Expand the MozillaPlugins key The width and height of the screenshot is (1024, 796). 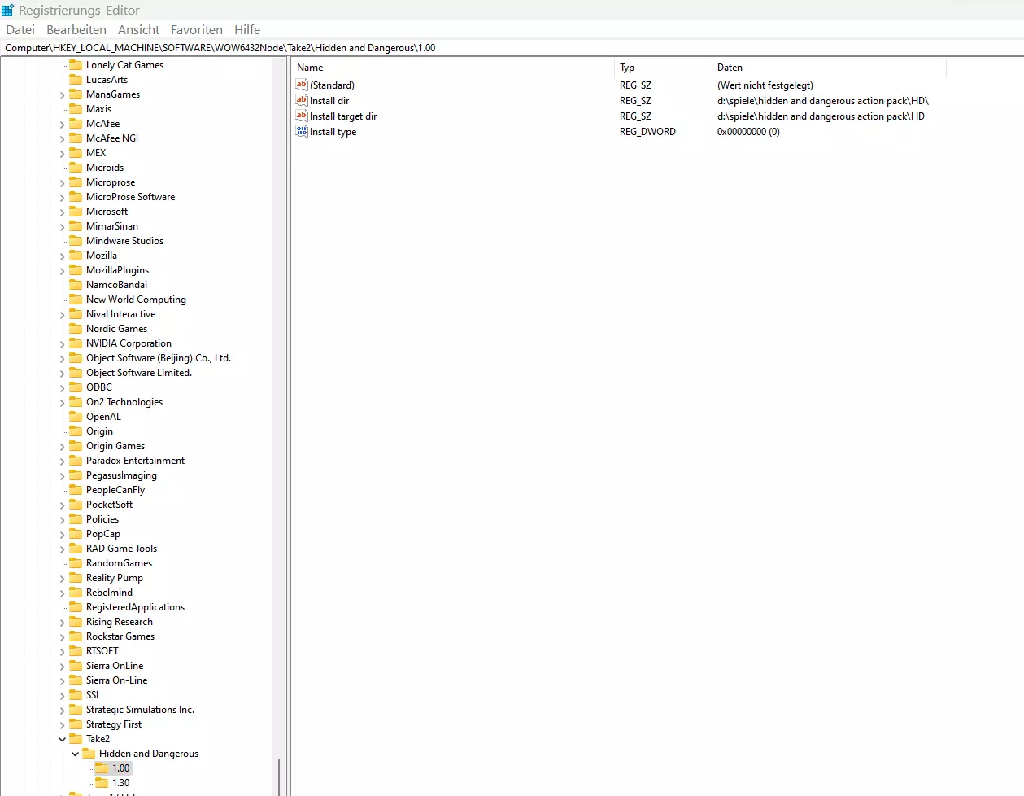pos(62,270)
